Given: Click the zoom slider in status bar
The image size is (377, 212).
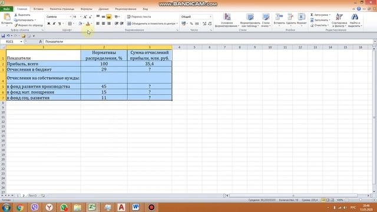Looking at the screenshot, I should pos(360,200).
